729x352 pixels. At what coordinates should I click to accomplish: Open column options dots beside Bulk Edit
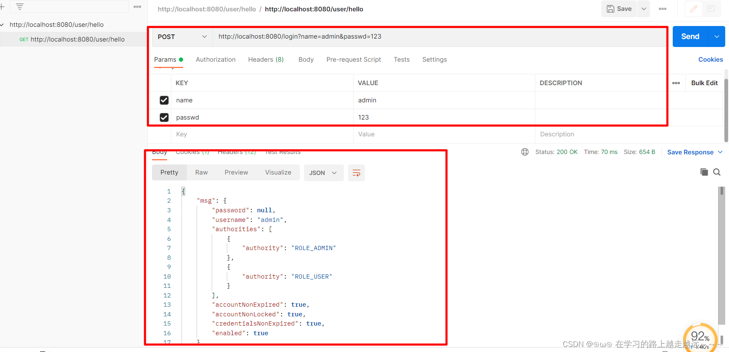click(676, 83)
